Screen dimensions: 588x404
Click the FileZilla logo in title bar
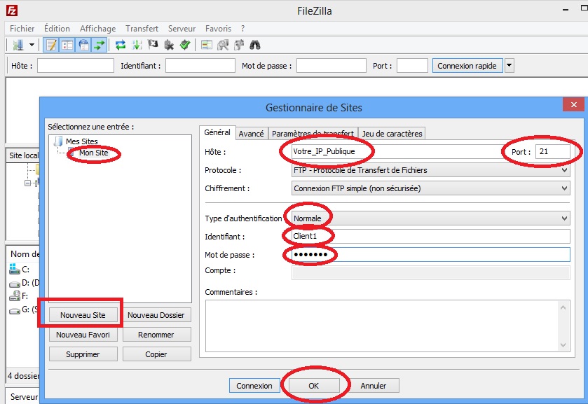click(x=12, y=11)
